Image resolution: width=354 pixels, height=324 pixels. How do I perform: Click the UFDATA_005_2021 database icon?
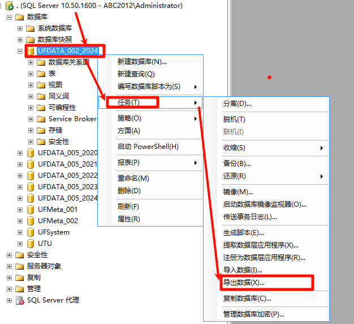[31, 164]
